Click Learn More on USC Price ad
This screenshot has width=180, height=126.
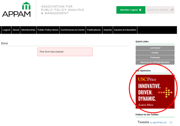tap(146, 105)
